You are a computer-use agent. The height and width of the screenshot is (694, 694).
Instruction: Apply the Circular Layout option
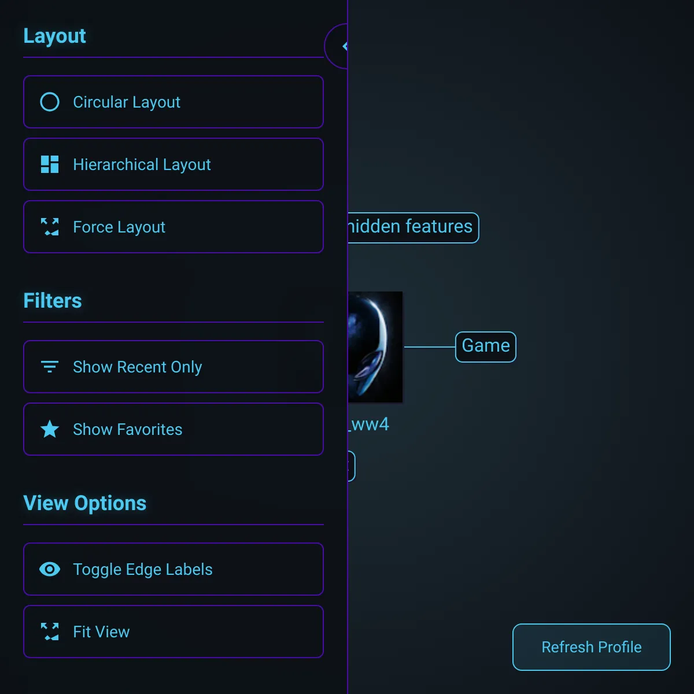(173, 102)
